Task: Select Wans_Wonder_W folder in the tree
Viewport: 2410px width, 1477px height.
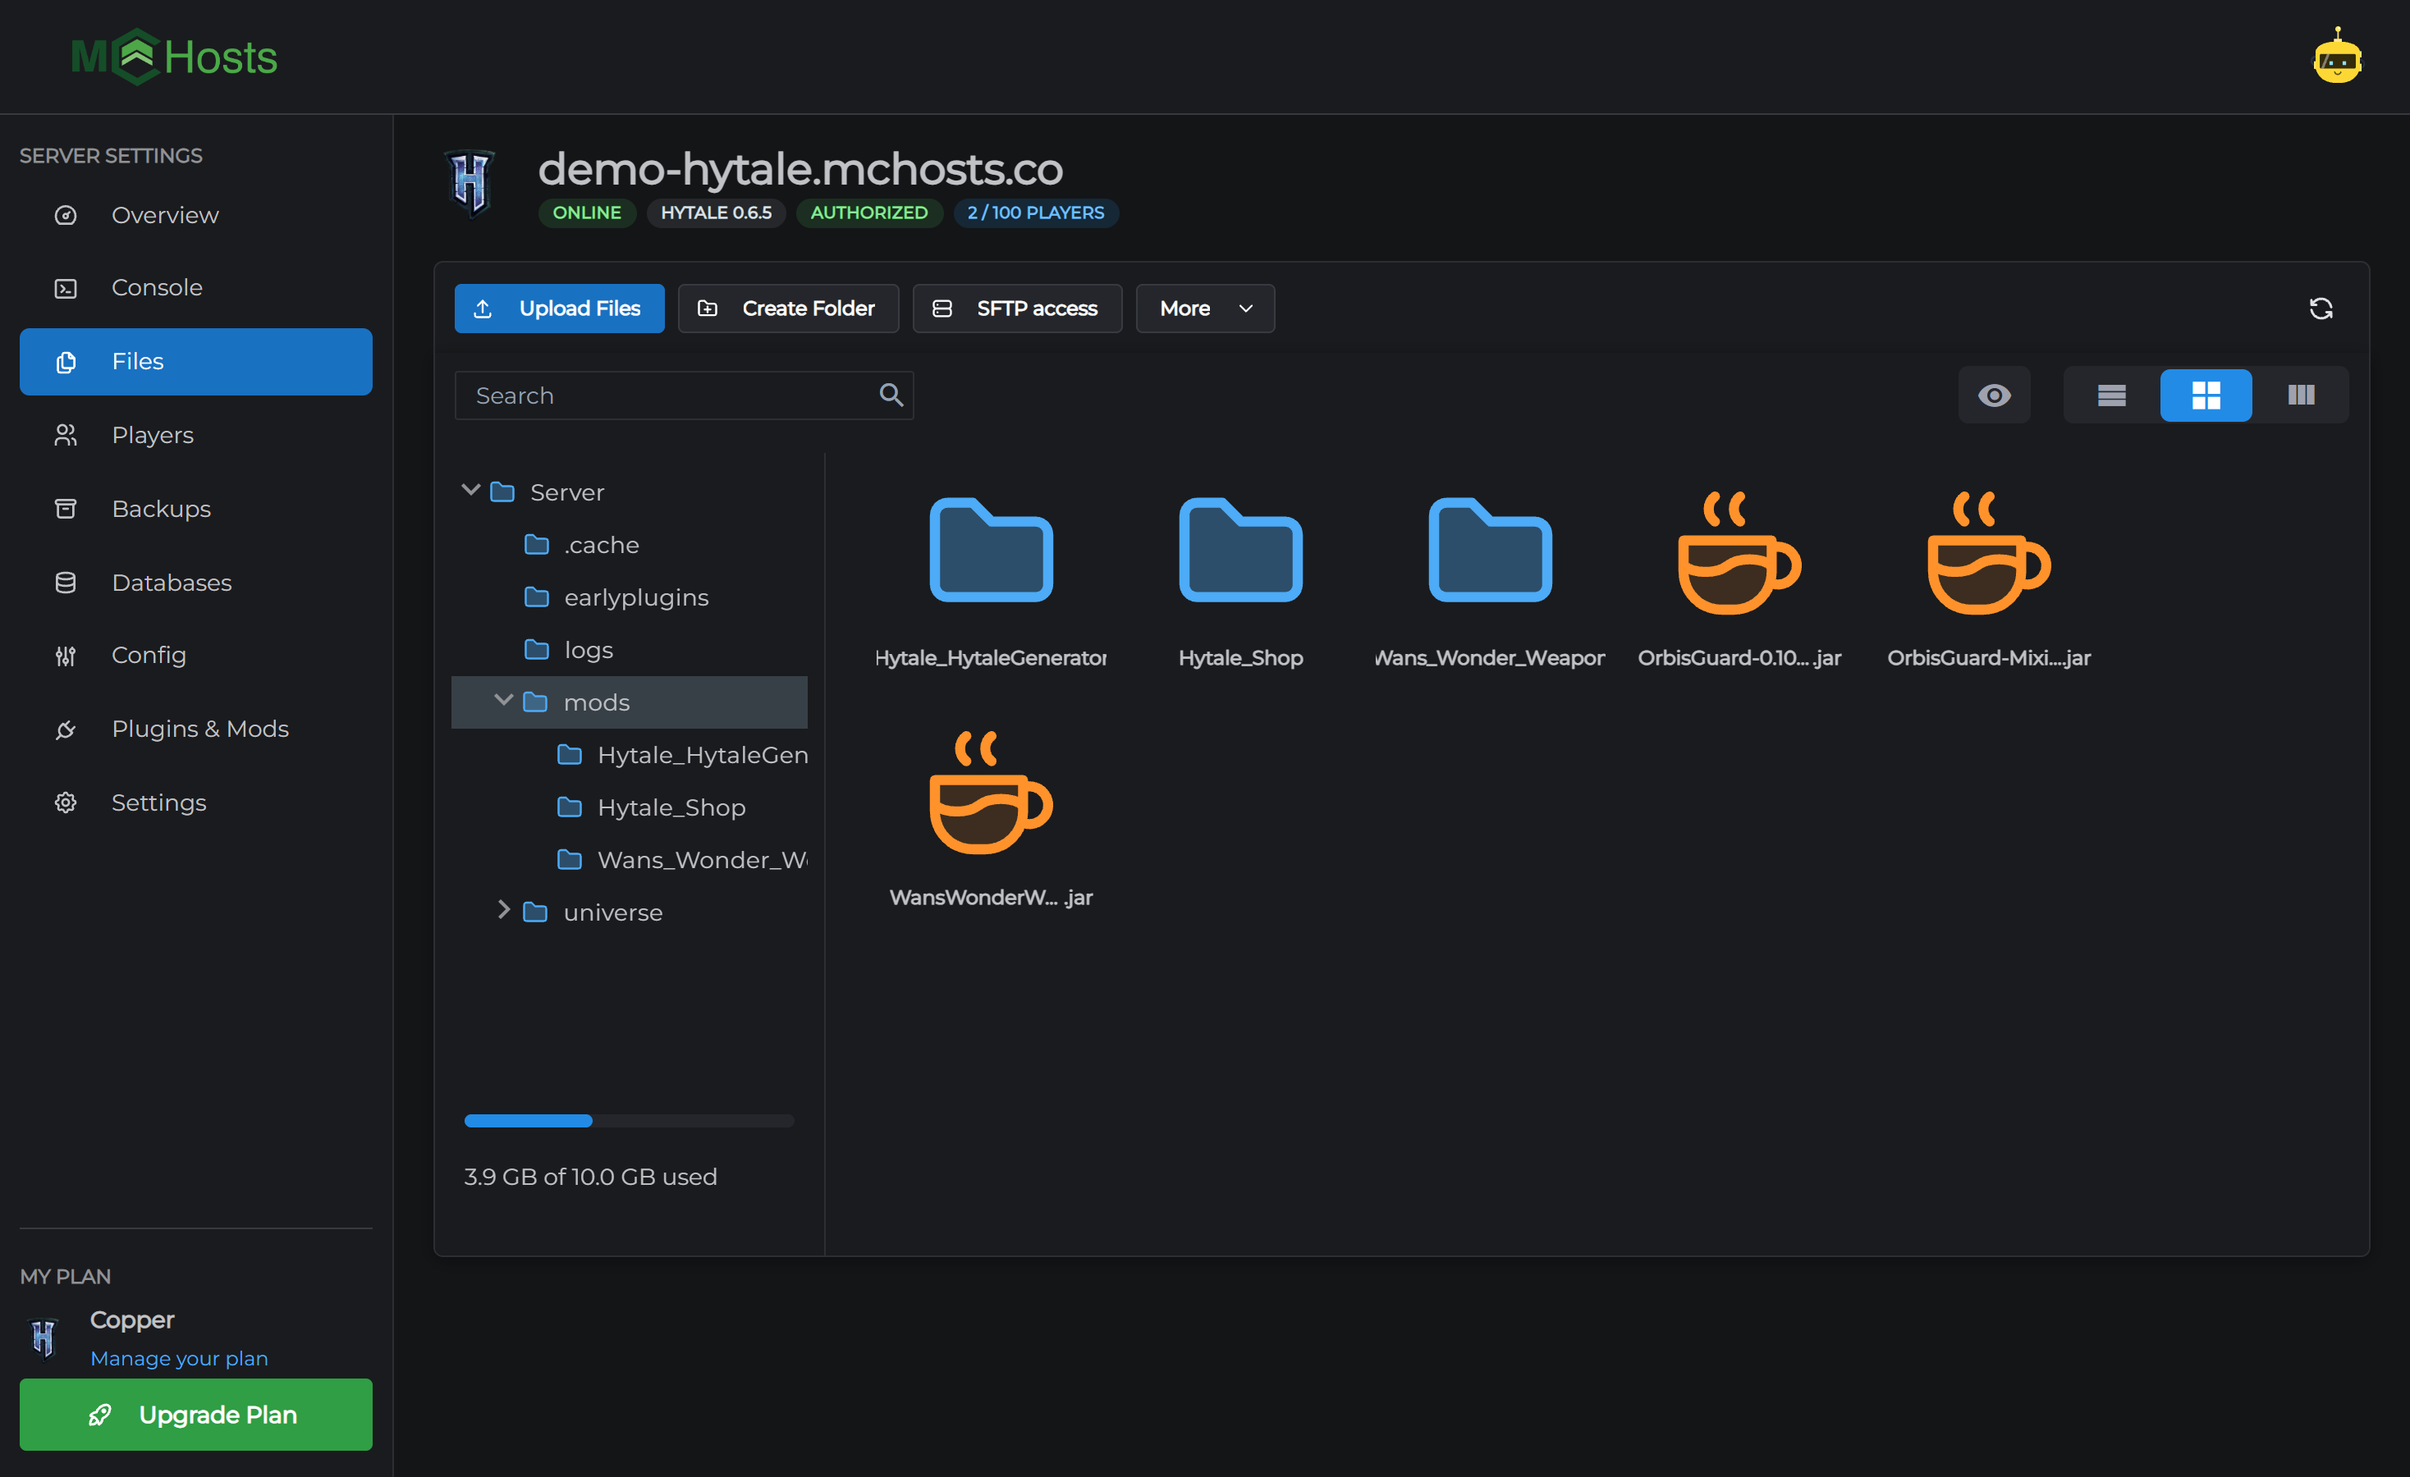Action: coord(630,860)
